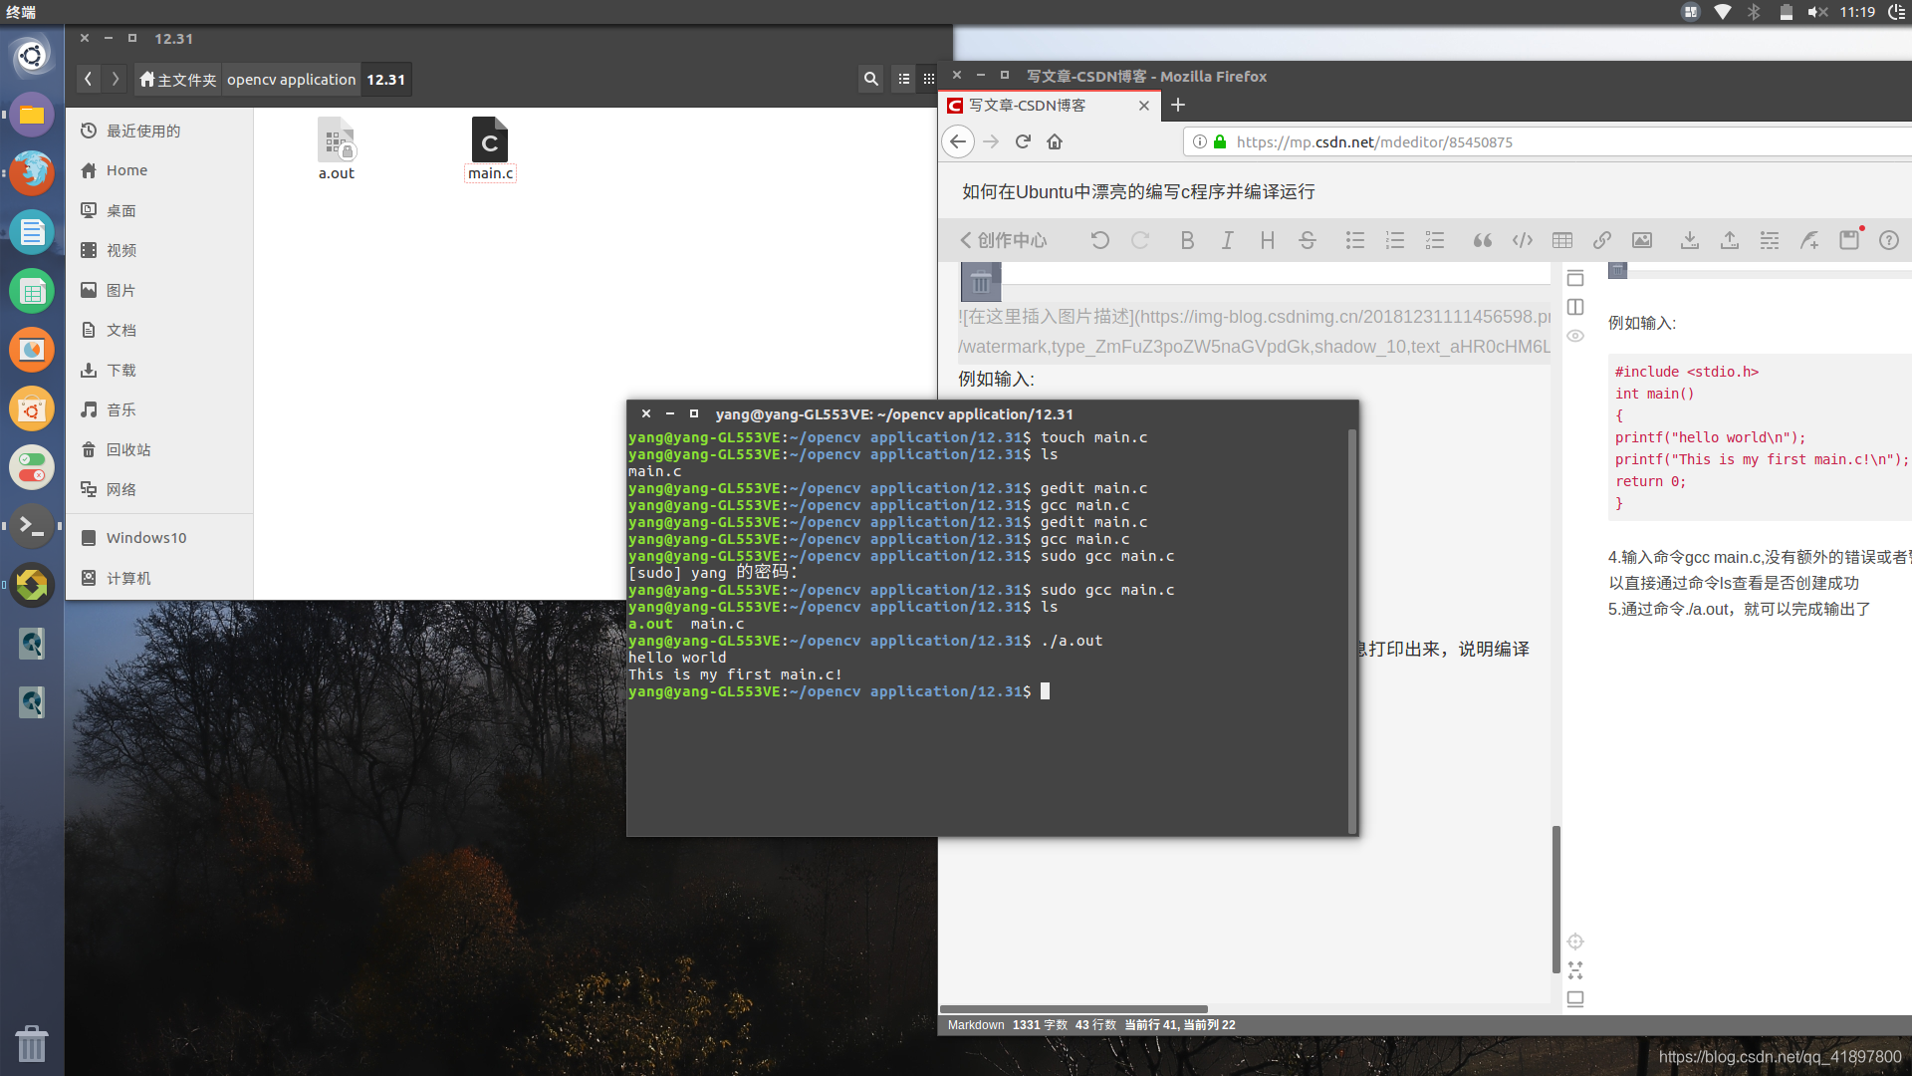The image size is (1912, 1076).
Task: Go back in Firefox
Action: (958, 141)
